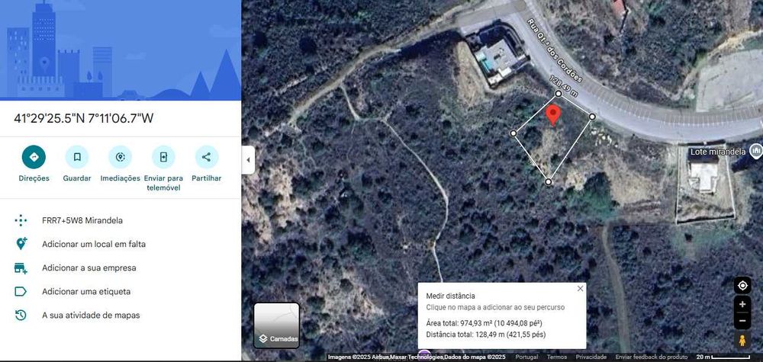The height and width of the screenshot is (362, 763).
Task: Click the Privacidade footer link
Action: point(591,357)
